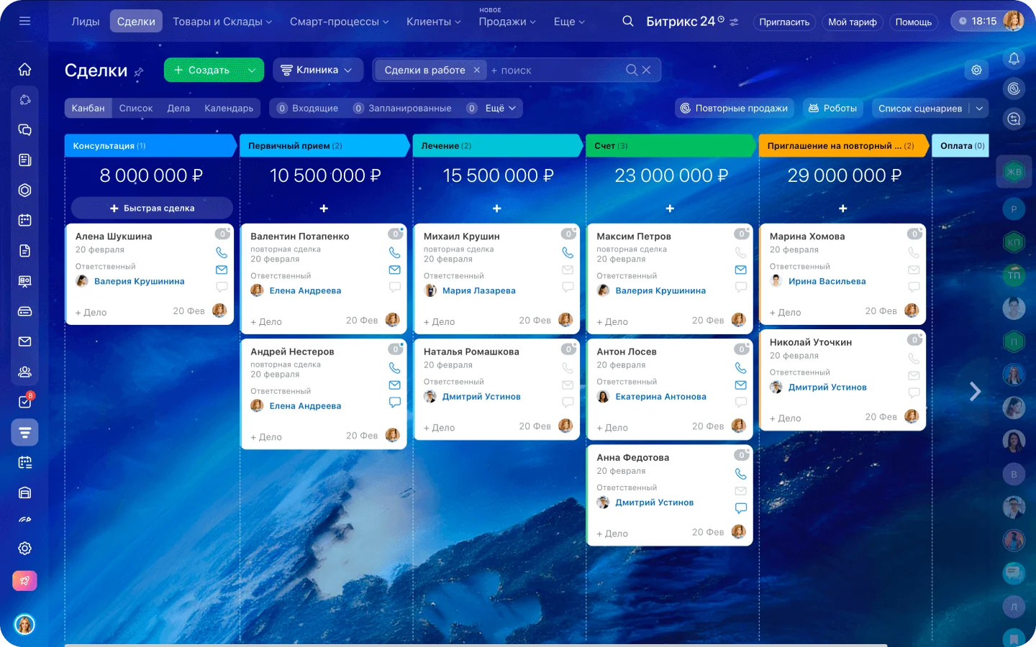Screen dimensions: 1036x647
Task: Open mail icon in left sidebar
Action: 24,341
